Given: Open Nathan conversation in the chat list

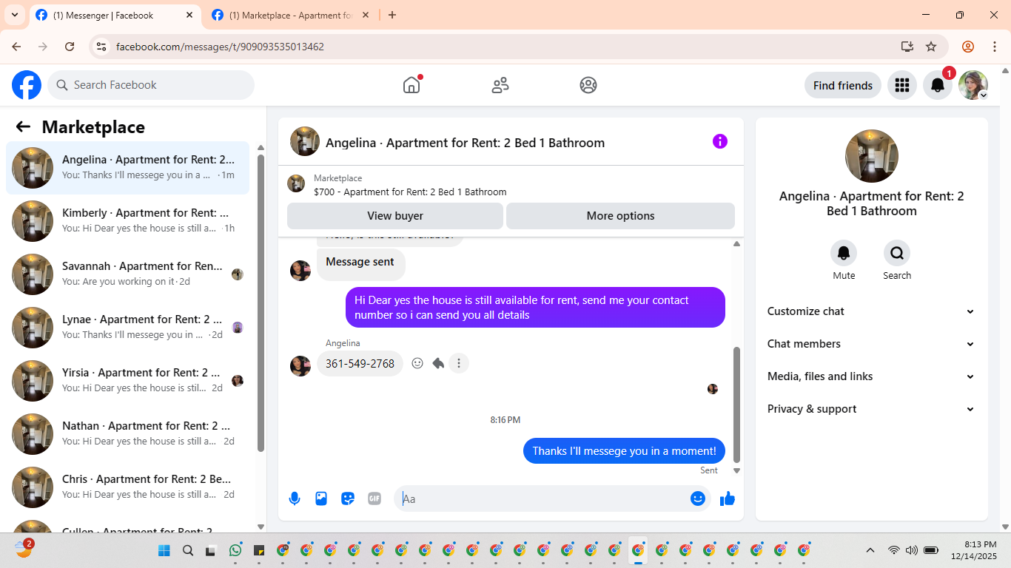Looking at the screenshot, I should tap(127, 434).
